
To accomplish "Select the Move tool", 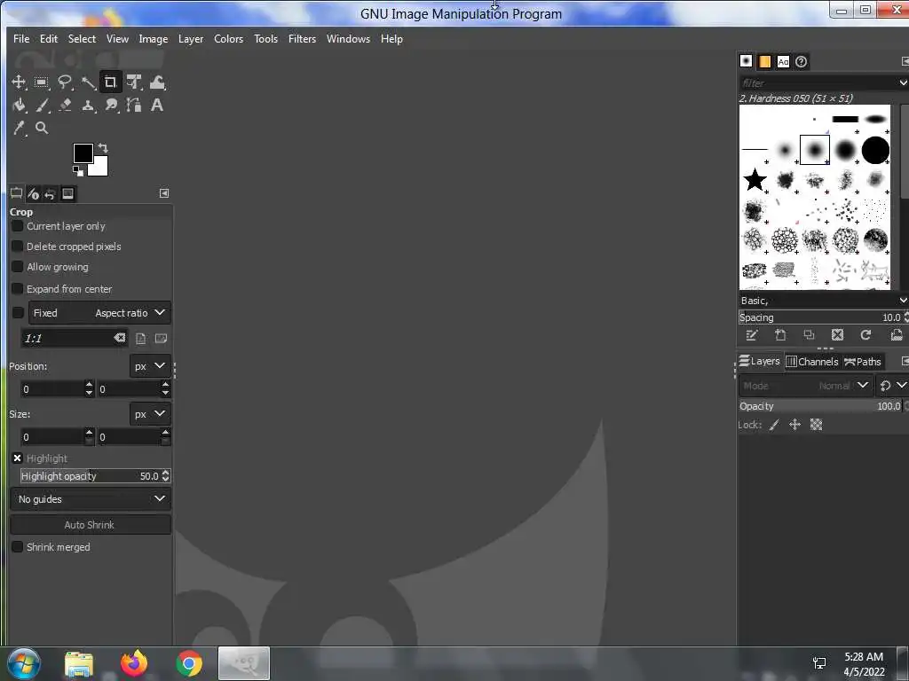I will [19, 82].
